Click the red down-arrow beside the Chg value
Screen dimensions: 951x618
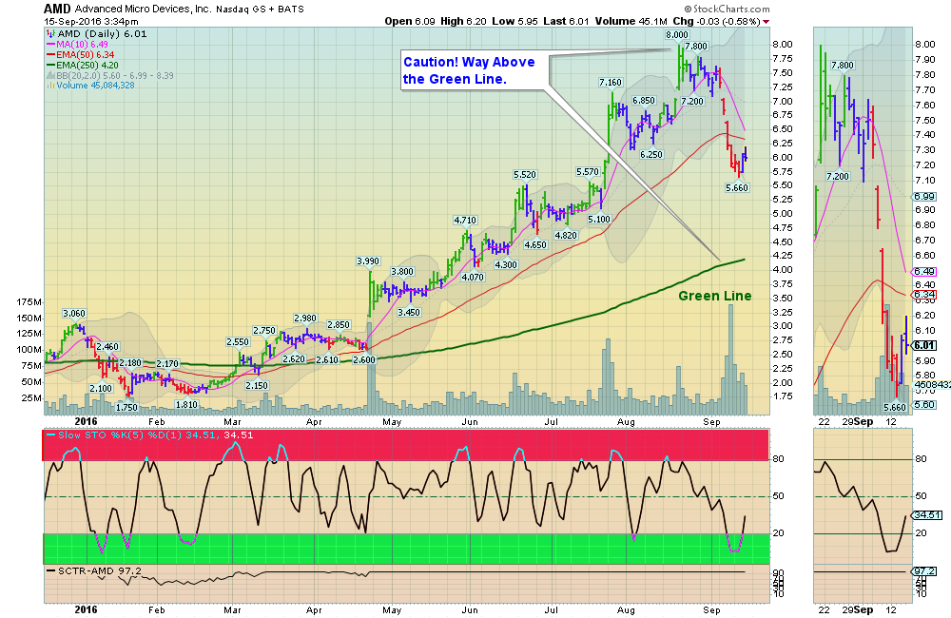(766, 22)
